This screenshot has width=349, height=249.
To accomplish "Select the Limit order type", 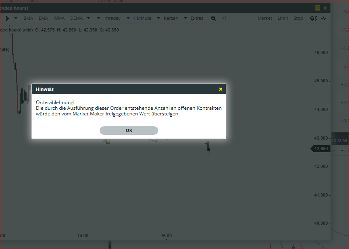I will [283, 18].
